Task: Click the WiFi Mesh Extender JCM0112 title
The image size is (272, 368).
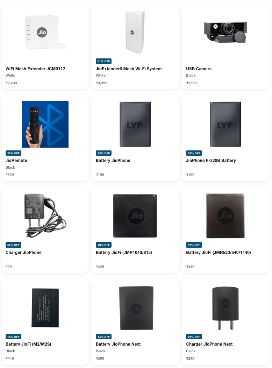Action: [x=35, y=69]
